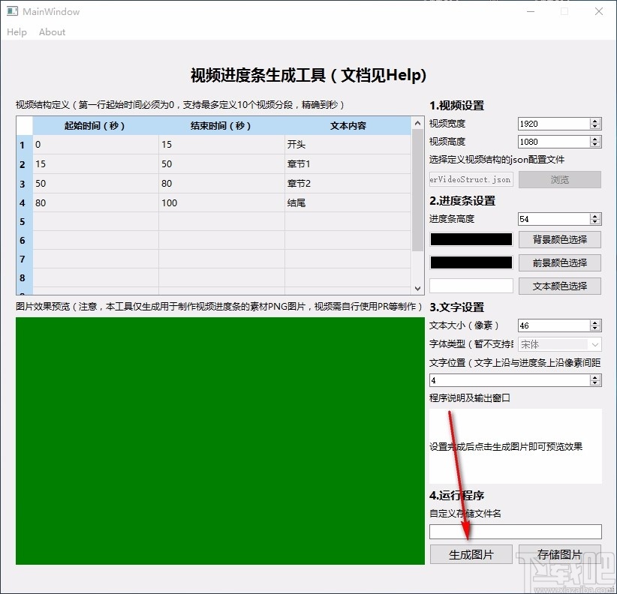Open the Help menu
The image size is (617, 594).
pos(17,32)
